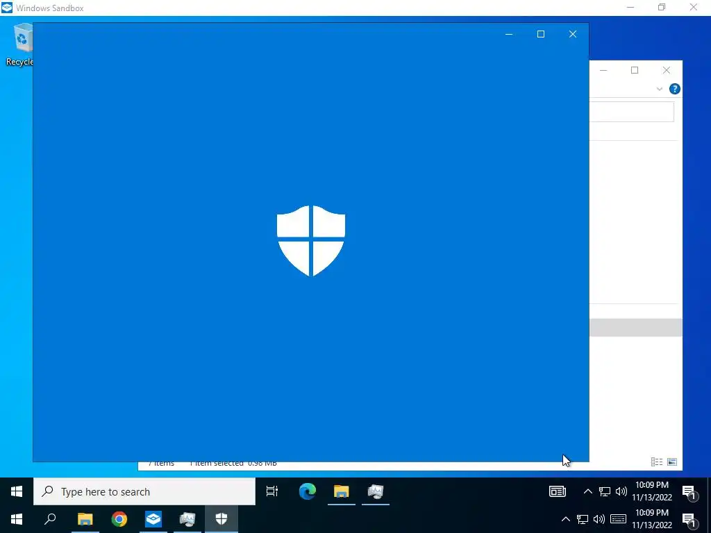
Task: Open network icon on upper taskbar tray
Action: coord(605,491)
